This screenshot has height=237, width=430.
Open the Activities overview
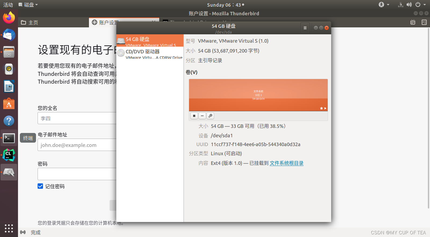point(8,5)
